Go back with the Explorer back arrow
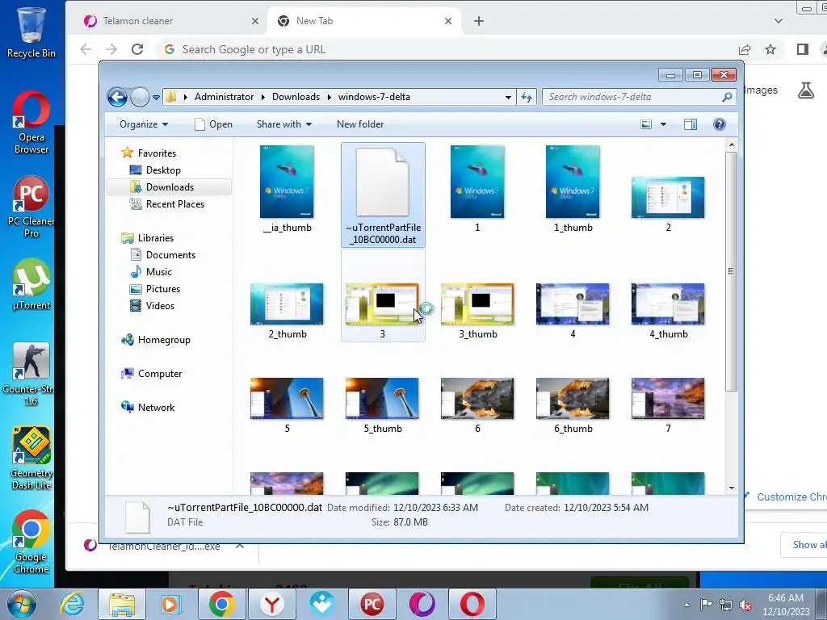The height and width of the screenshot is (620, 827). tap(117, 97)
